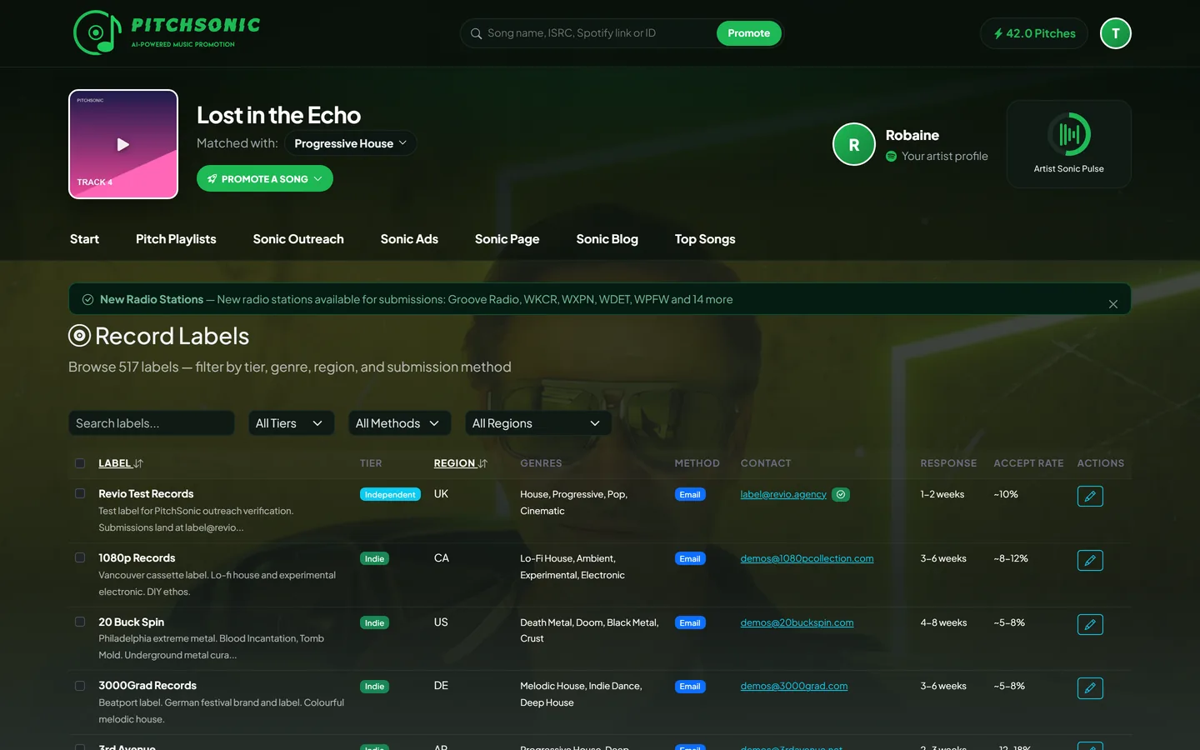Screen dimensions: 1200x750
Task: Focus the Search labels input field
Action: pyautogui.click(x=152, y=423)
